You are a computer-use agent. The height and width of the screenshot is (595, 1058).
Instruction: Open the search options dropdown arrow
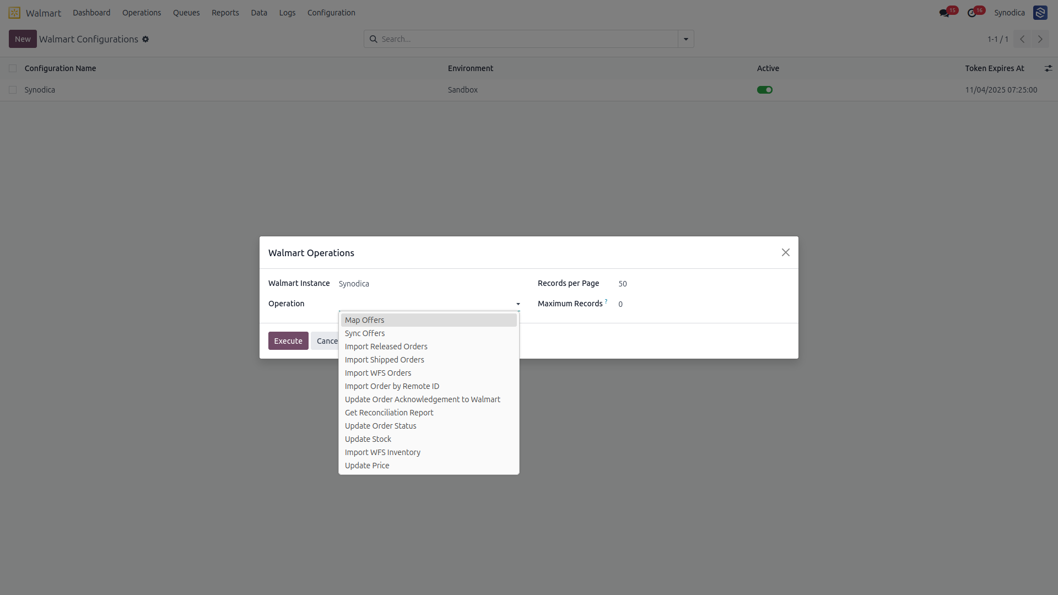686,39
